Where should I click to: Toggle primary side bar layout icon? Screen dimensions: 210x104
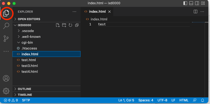click(185, 3)
